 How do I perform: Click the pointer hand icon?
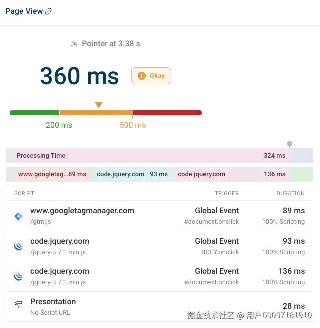point(74,44)
